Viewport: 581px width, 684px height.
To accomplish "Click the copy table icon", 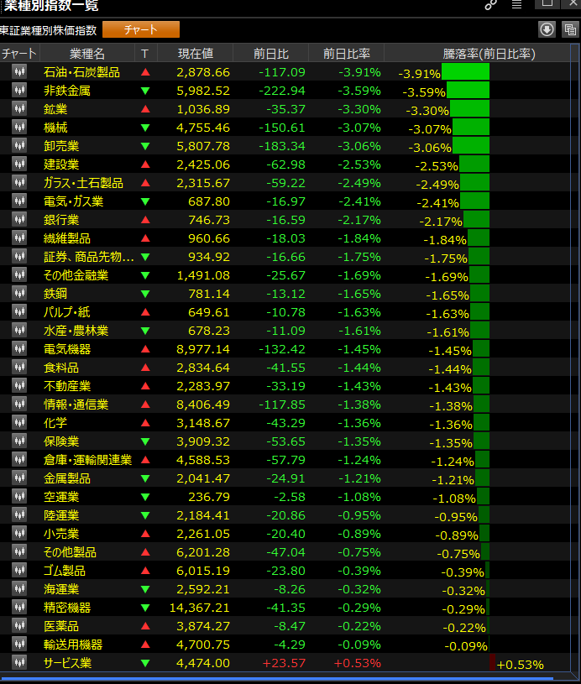I will click(570, 29).
